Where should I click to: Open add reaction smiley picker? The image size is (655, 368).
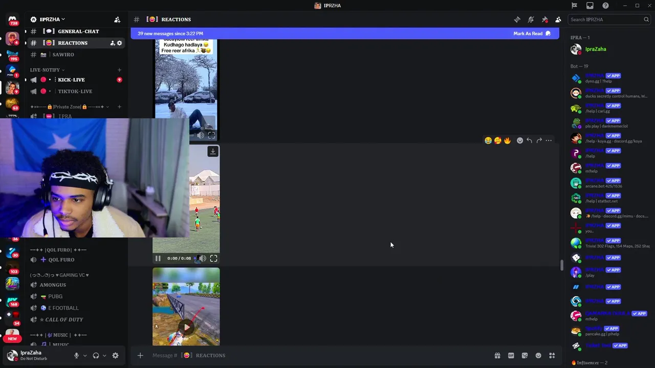coord(520,141)
